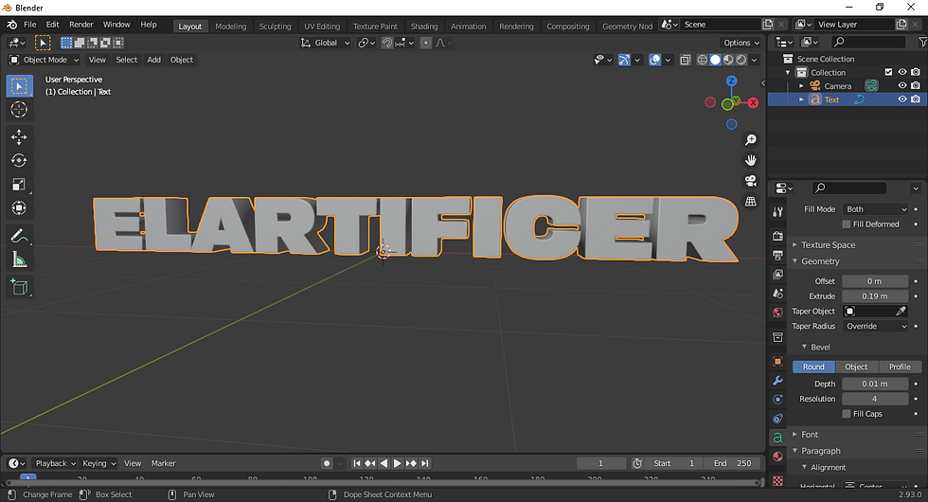The image size is (928, 502).
Task: Activate the Cursor tool
Action: click(x=19, y=110)
